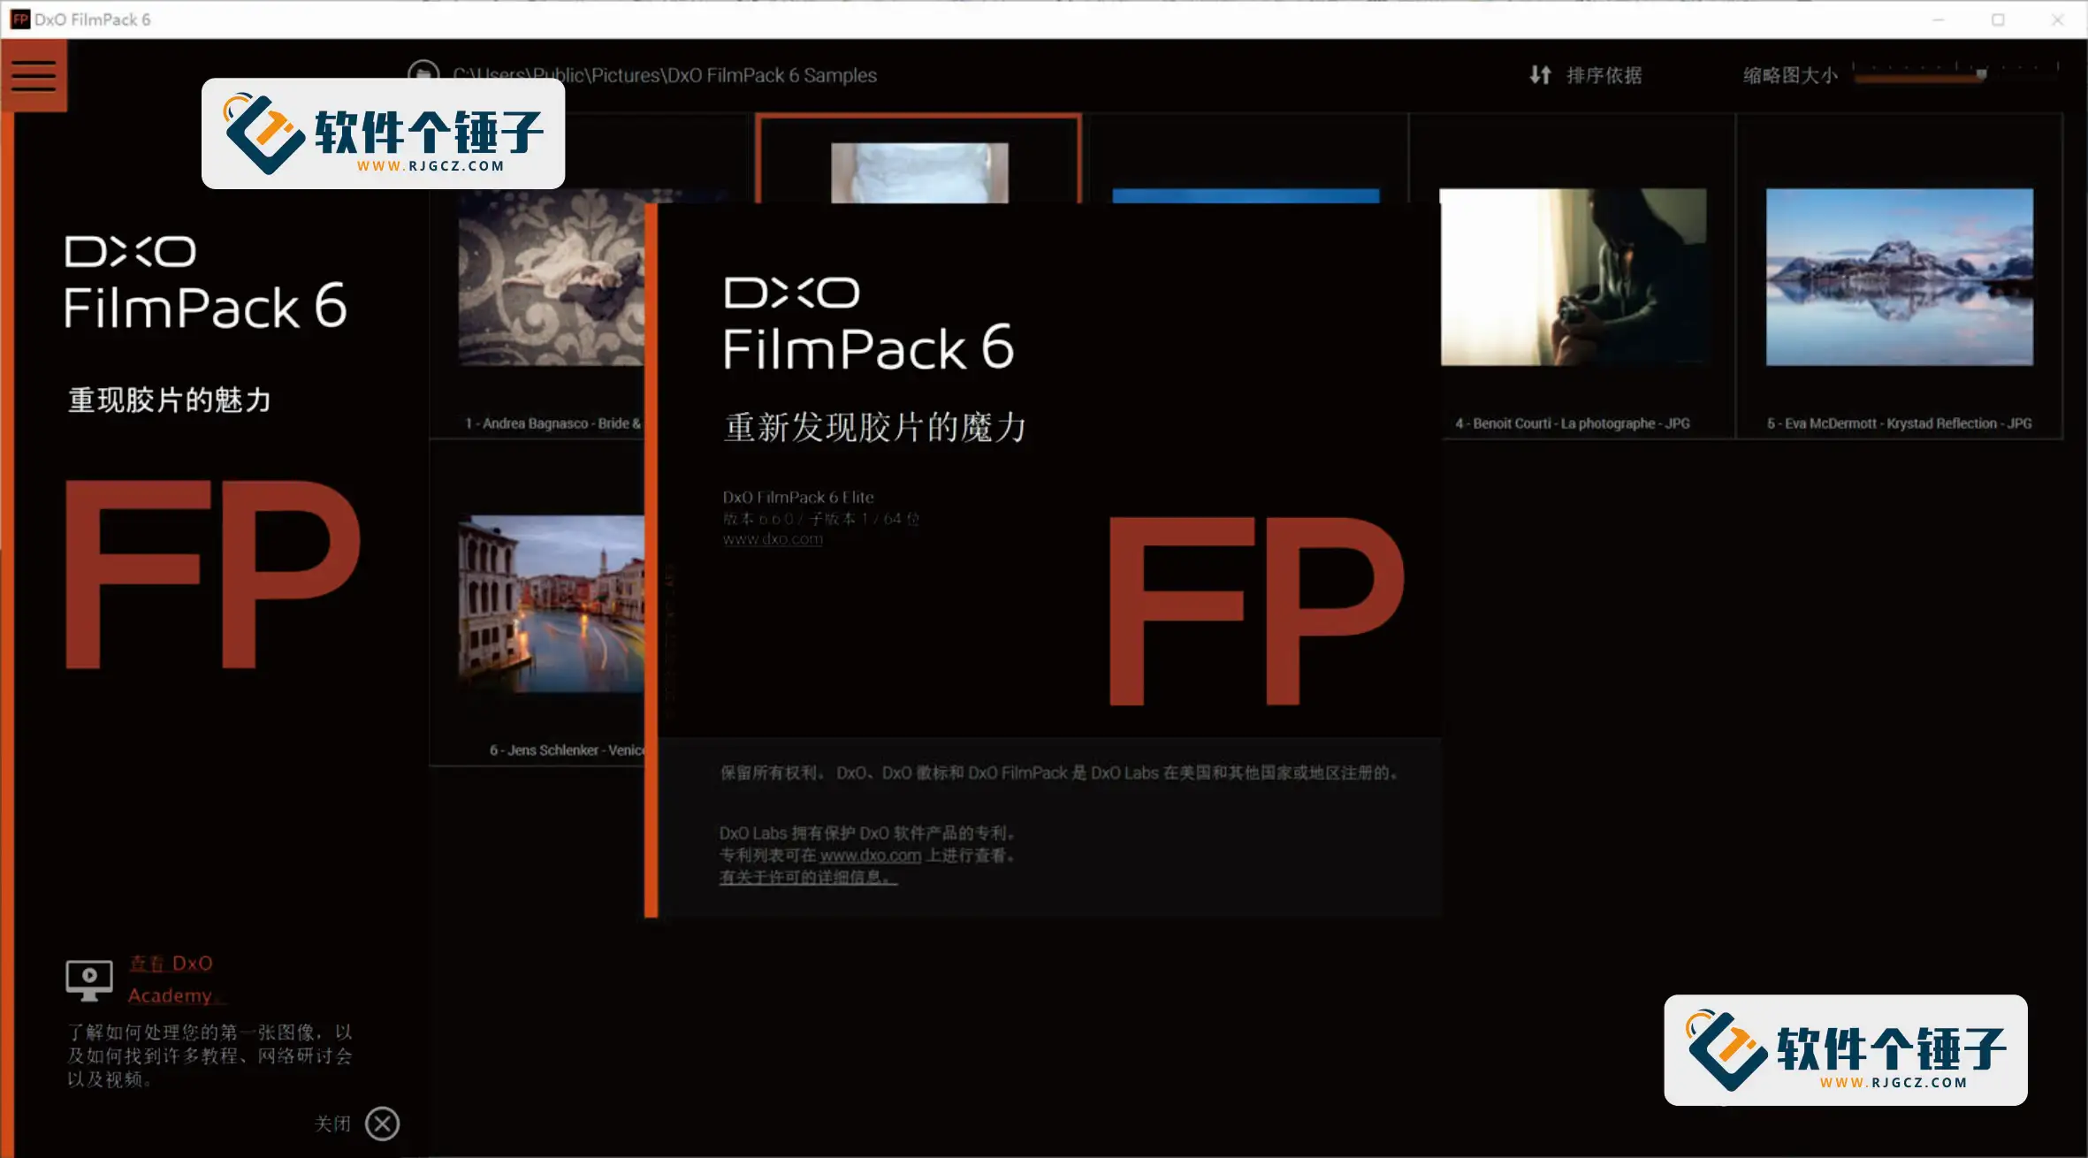Viewport: 2088px width, 1158px height.
Task: Click the folder browse icon beside path
Action: (423, 74)
